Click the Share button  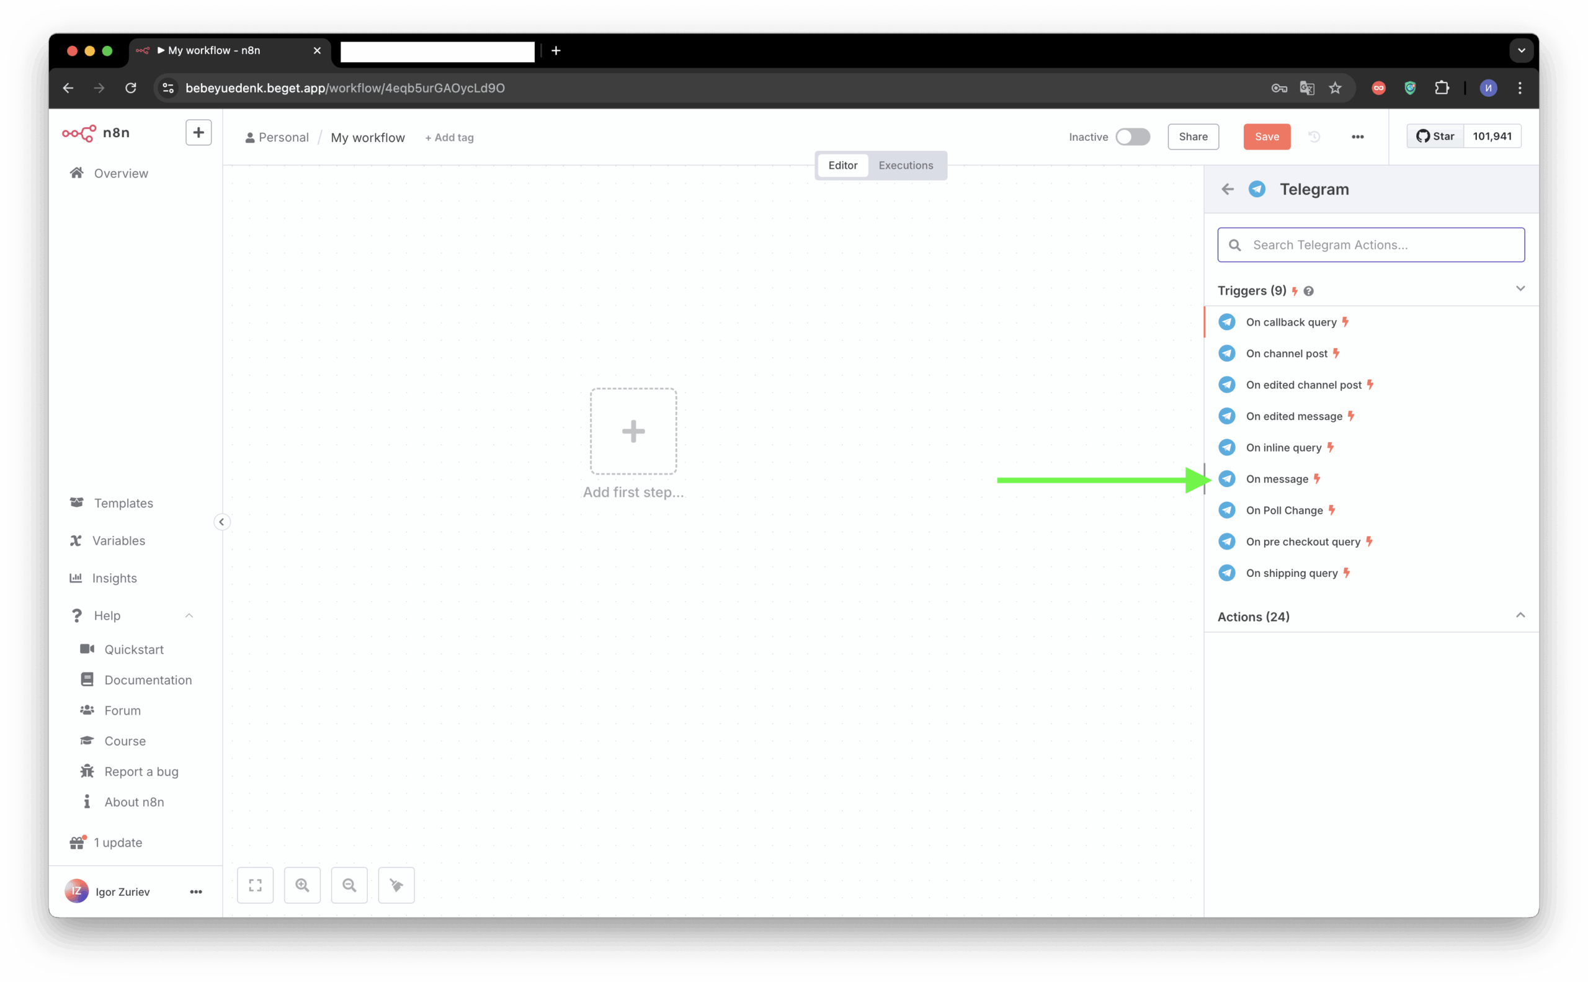coord(1193,136)
